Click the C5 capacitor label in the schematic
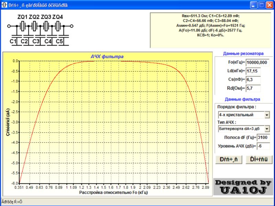275x206 pixels. click(x=59, y=42)
